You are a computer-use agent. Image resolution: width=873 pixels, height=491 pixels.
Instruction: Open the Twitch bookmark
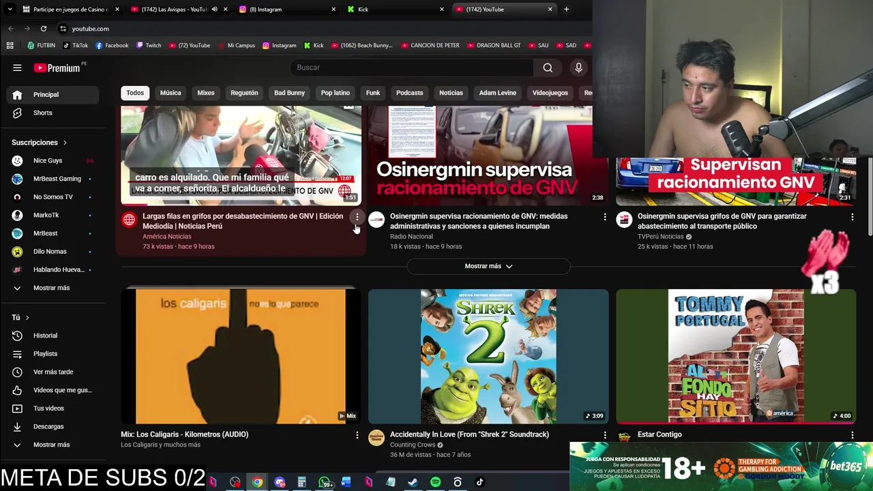[149, 46]
